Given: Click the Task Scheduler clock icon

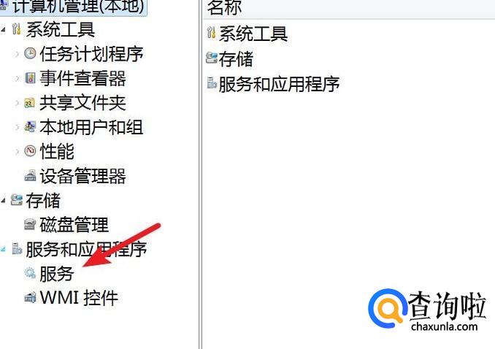Looking at the screenshot, I should coord(30,53).
